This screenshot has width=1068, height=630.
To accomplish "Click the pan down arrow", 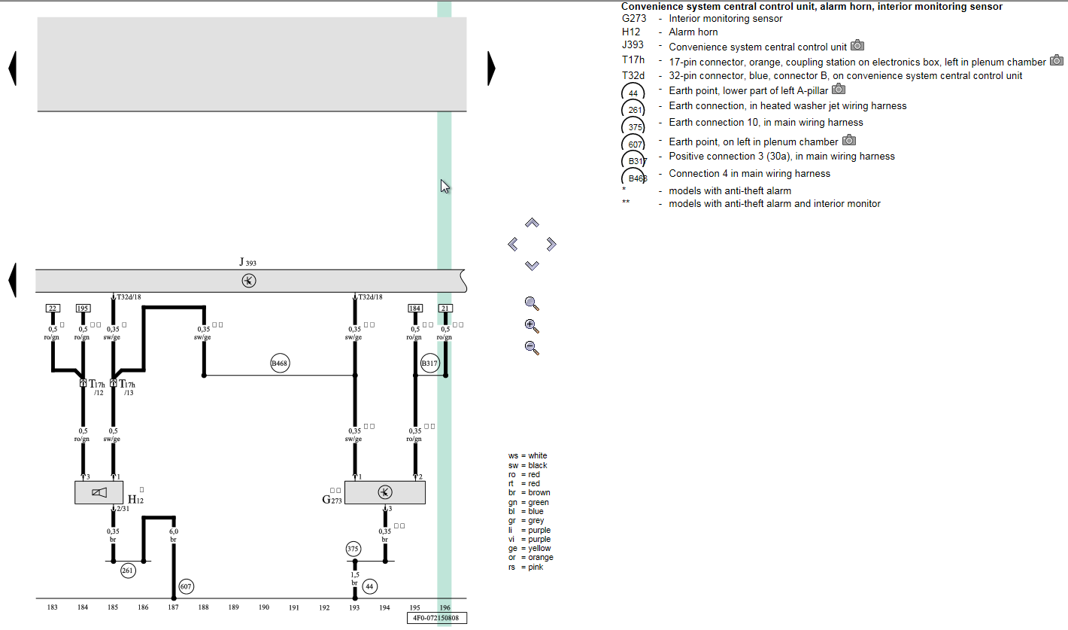I will (x=532, y=265).
